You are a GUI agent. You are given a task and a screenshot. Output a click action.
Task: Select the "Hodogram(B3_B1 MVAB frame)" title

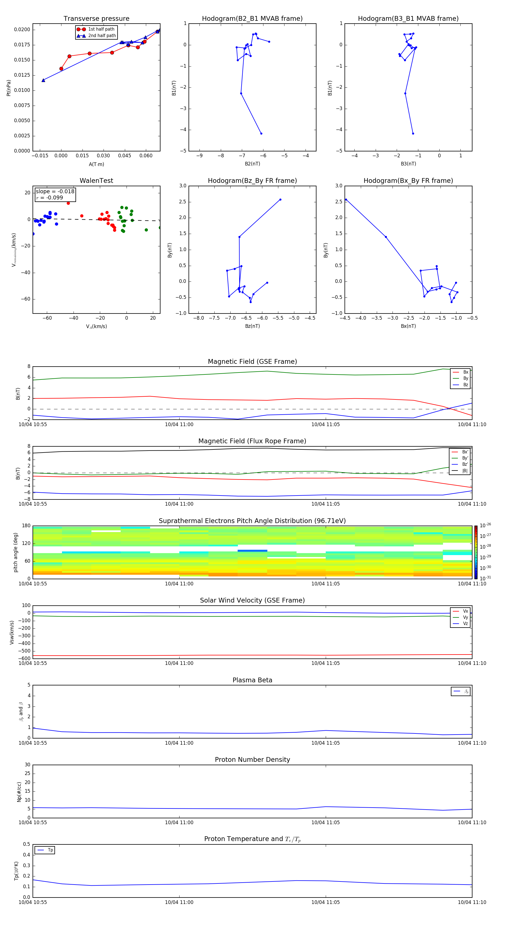pos(408,19)
